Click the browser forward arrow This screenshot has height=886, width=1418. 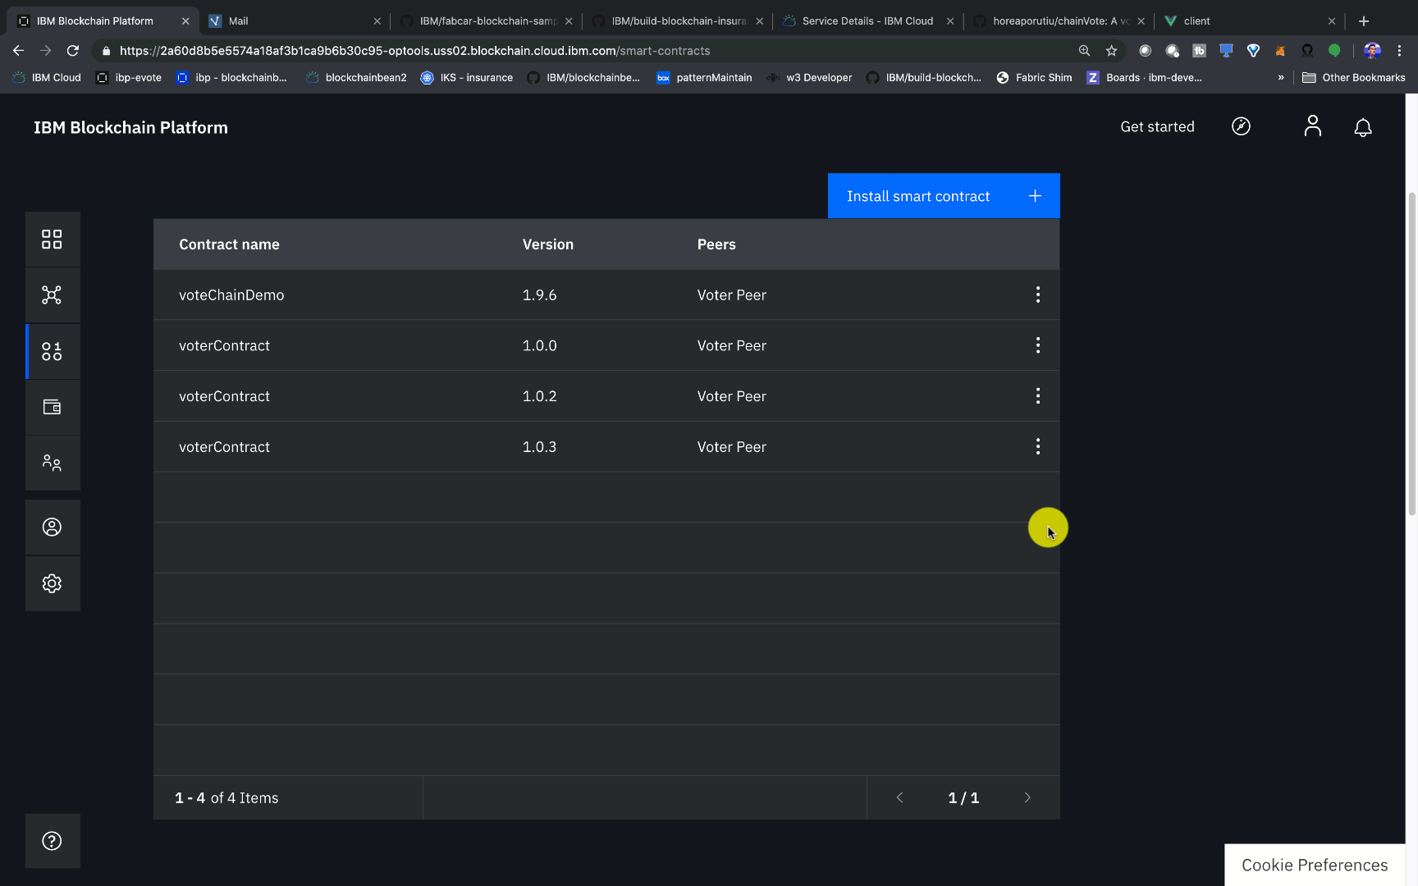45,50
